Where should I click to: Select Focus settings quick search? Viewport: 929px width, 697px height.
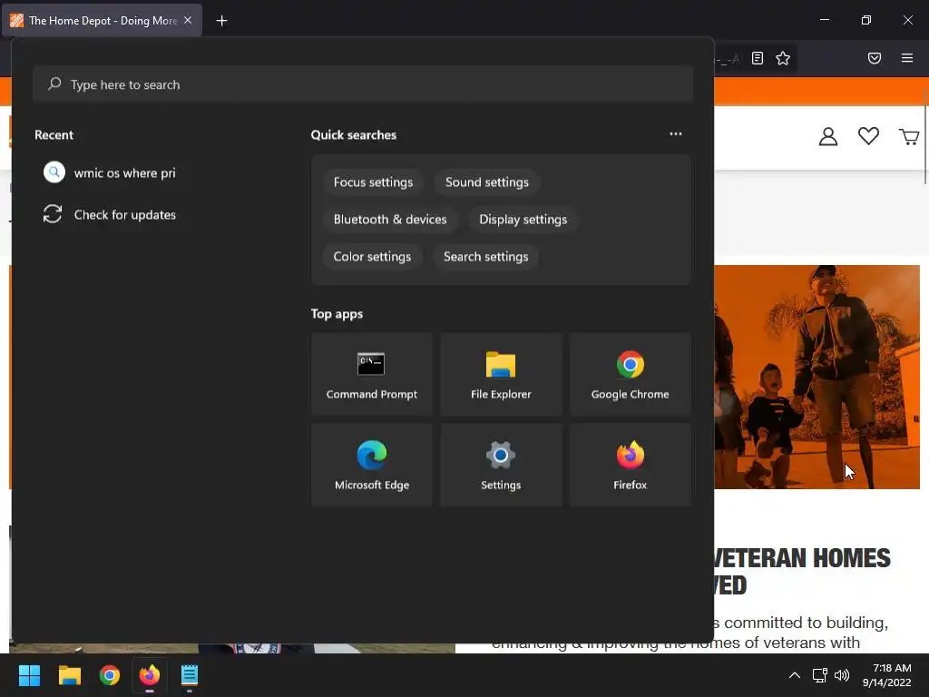coord(373,182)
